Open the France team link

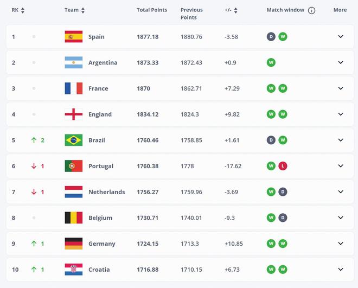tap(98, 88)
